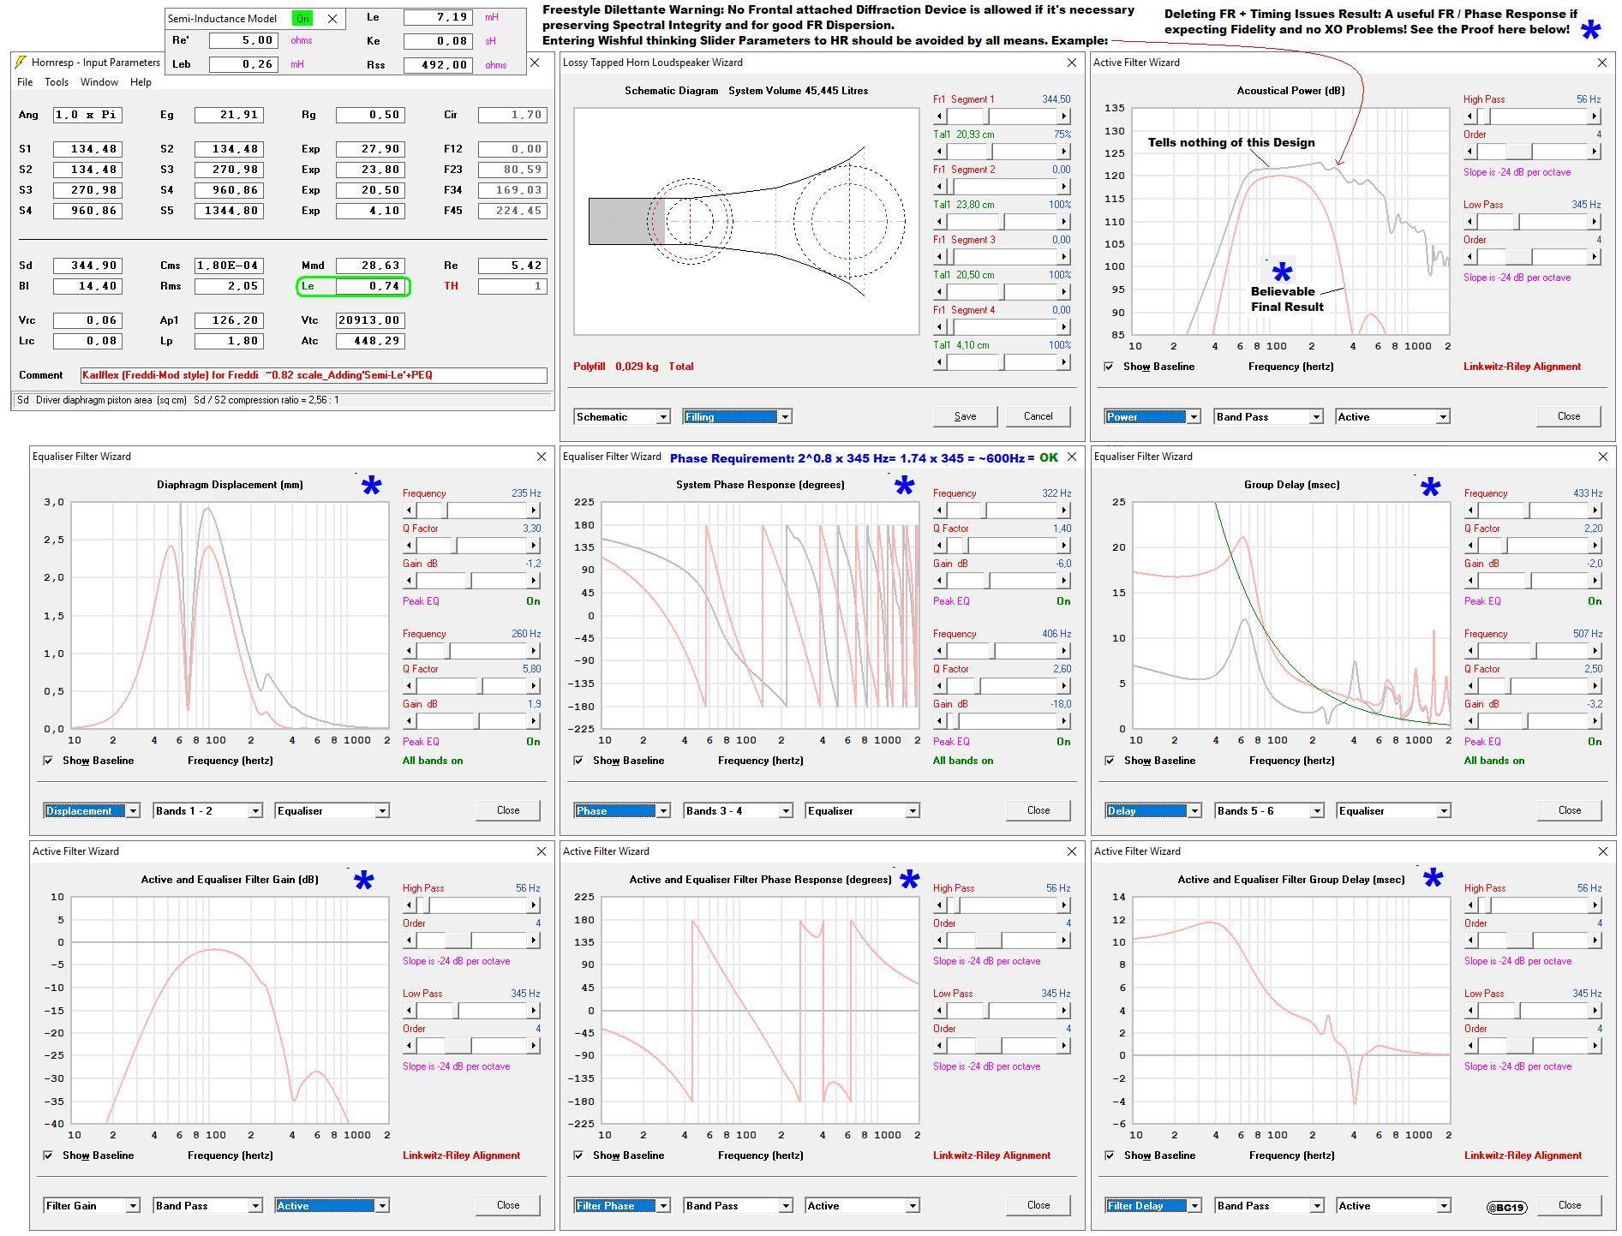1622x1236 pixels.
Task: Toggle Show Baseline in Diaphragm Displacement window
Action: (x=48, y=761)
